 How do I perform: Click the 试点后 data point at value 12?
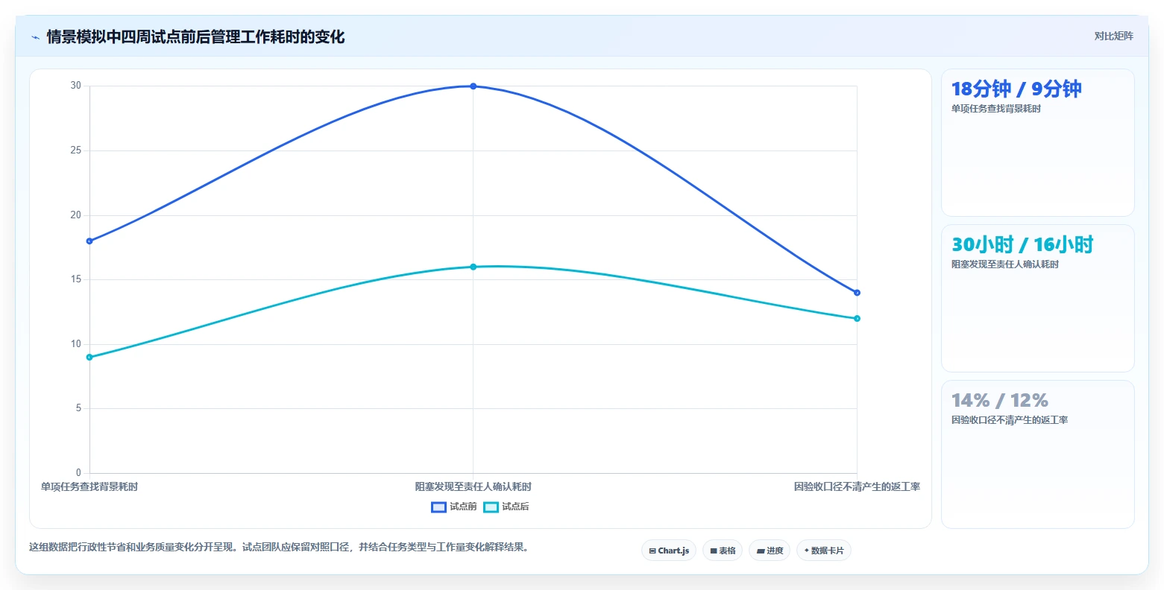point(857,319)
